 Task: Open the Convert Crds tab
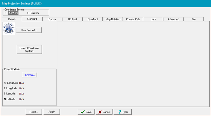coord(133,19)
